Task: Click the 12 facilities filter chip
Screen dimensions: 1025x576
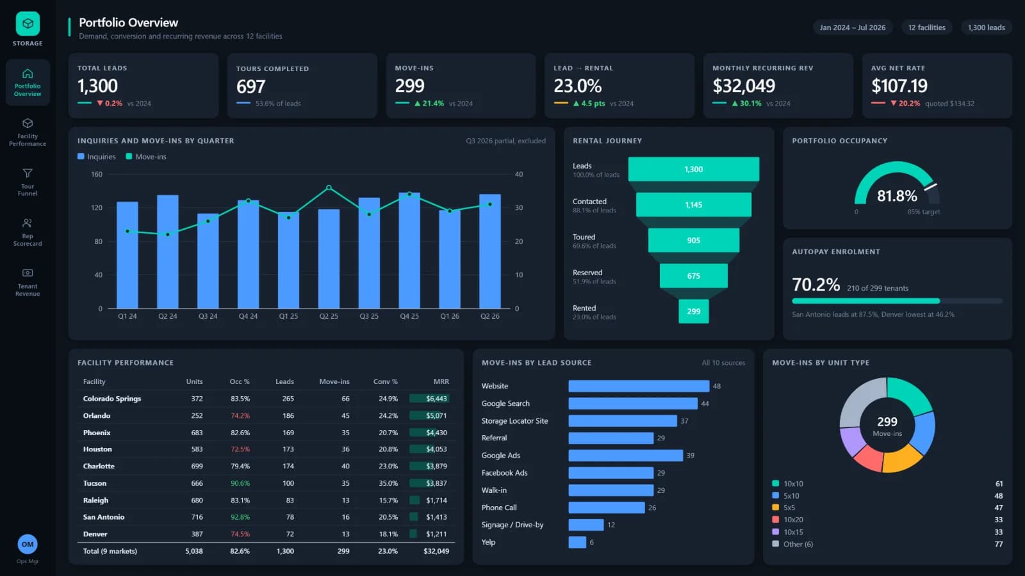Action: [926, 28]
